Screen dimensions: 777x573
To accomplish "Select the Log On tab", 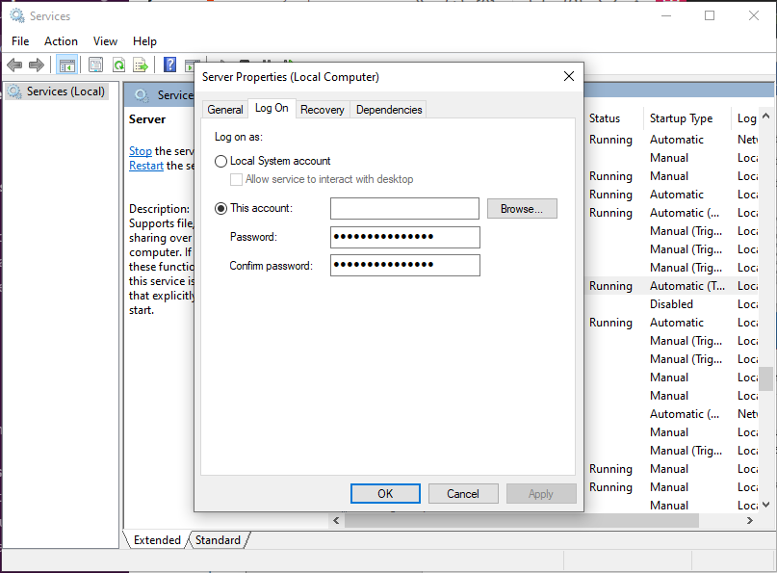I will tap(272, 108).
